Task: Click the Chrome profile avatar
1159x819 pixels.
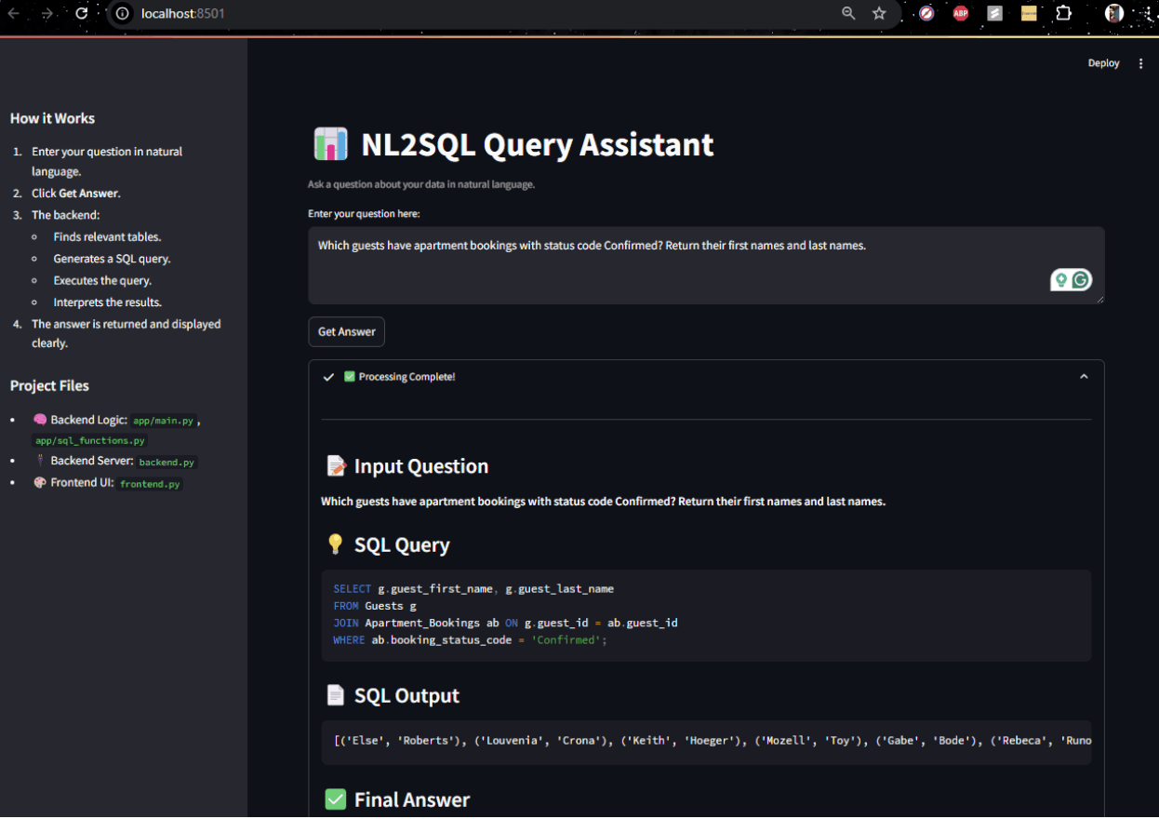Action: (x=1113, y=13)
